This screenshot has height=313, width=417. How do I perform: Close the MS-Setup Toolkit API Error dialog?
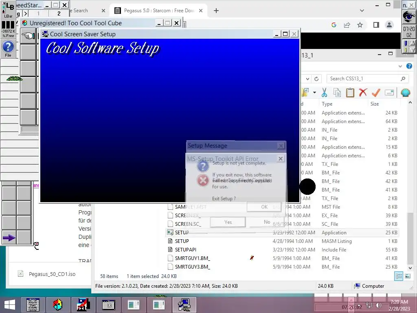pos(280,159)
